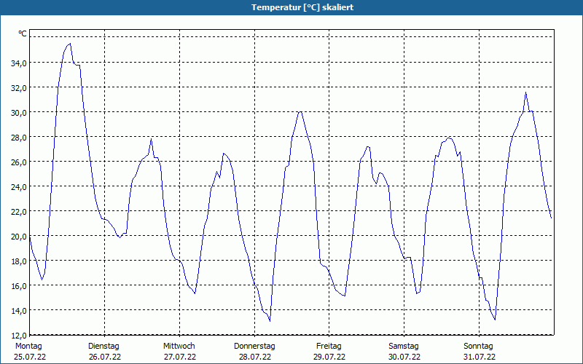Click the 22,0 axis label
The image size is (583, 364).
19,212
